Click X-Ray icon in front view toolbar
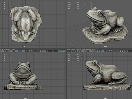The height and width of the screenshot is (99, 132). coord(40,51)
